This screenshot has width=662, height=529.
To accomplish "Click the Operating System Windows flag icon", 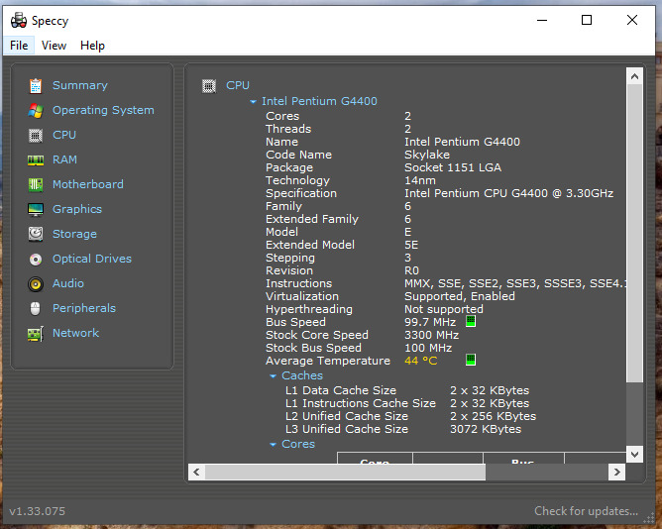I will (x=36, y=111).
